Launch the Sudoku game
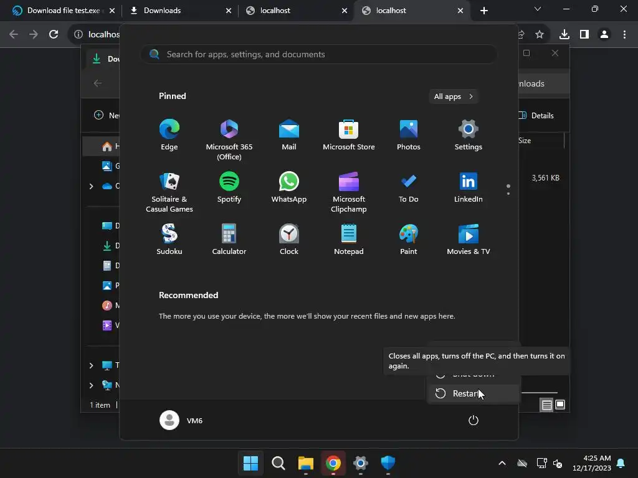 (x=169, y=240)
